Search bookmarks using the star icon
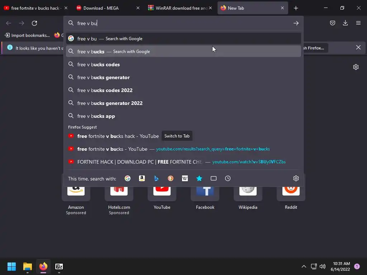 (x=199, y=178)
